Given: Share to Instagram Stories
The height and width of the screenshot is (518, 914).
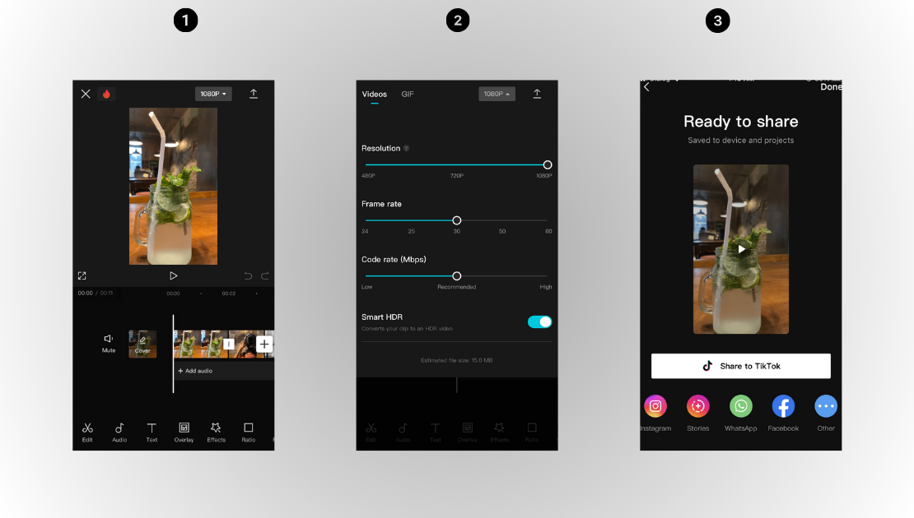Looking at the screenshot, I should (697, 406).
